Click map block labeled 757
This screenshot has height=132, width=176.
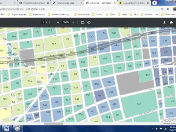[x=43, y=78]
